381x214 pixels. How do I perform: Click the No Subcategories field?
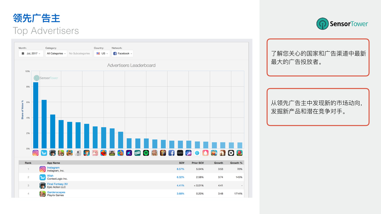(x=79, y=54)
